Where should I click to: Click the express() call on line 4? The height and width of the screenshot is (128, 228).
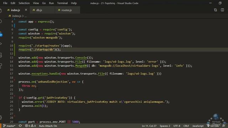[x=46, y=22]
